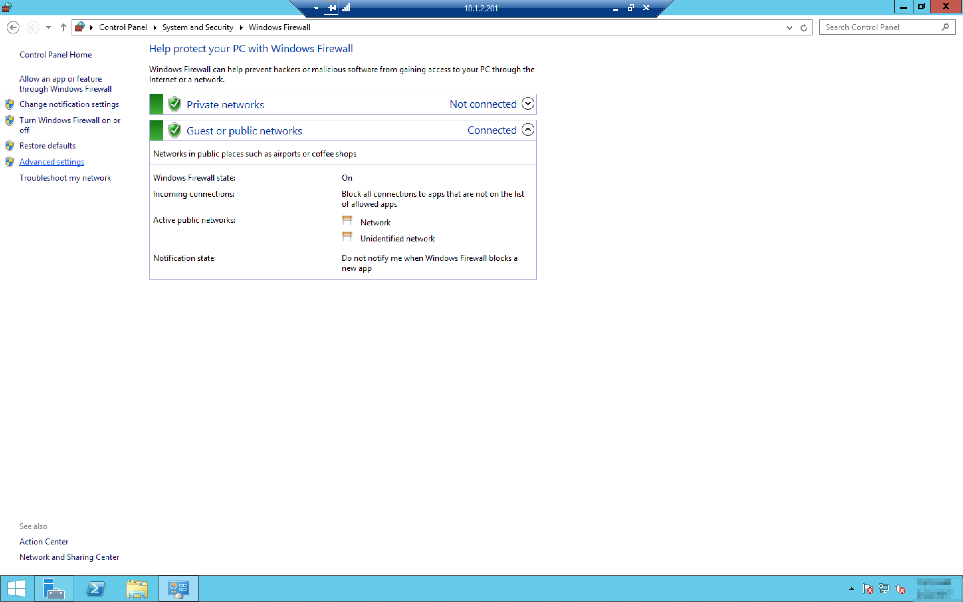Open PowerShell from the taskbar

96,589
